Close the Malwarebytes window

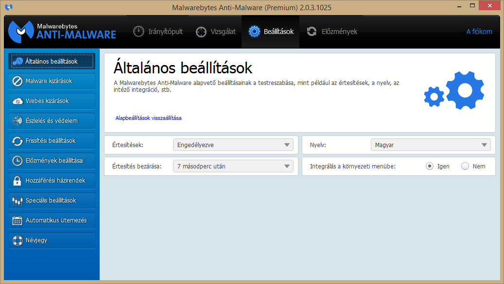490,6
